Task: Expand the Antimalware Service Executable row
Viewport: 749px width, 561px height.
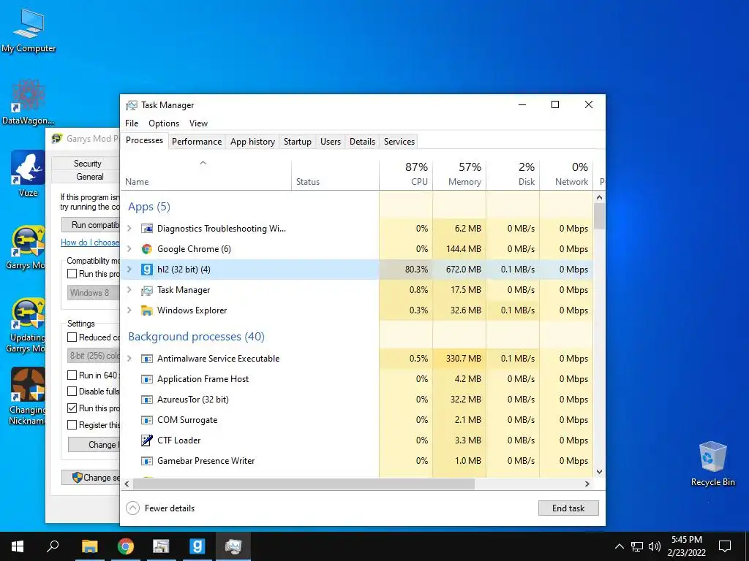Action: coord(129,359)
